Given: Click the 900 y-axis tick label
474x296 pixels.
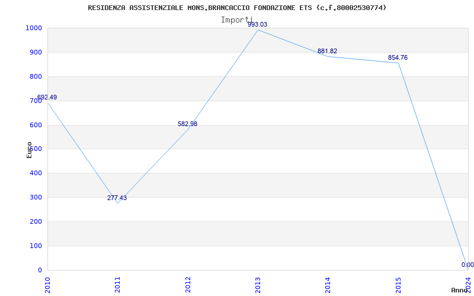Looking at the screenshot, I should 36,52.
